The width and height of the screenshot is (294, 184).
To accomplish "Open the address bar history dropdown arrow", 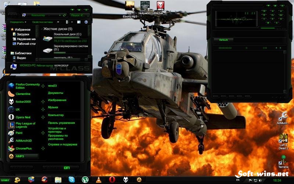I will point(60,15).
